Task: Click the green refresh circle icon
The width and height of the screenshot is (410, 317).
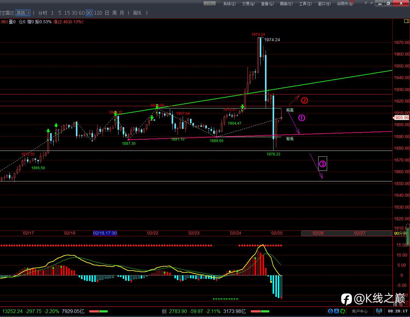Action: 343,311
